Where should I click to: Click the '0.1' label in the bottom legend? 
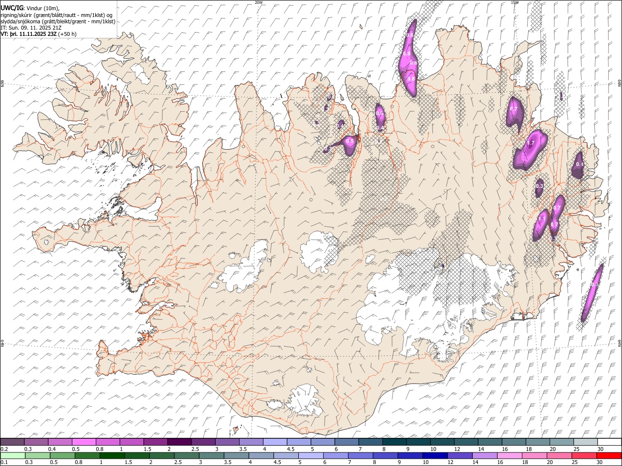[x=4, y=462]
